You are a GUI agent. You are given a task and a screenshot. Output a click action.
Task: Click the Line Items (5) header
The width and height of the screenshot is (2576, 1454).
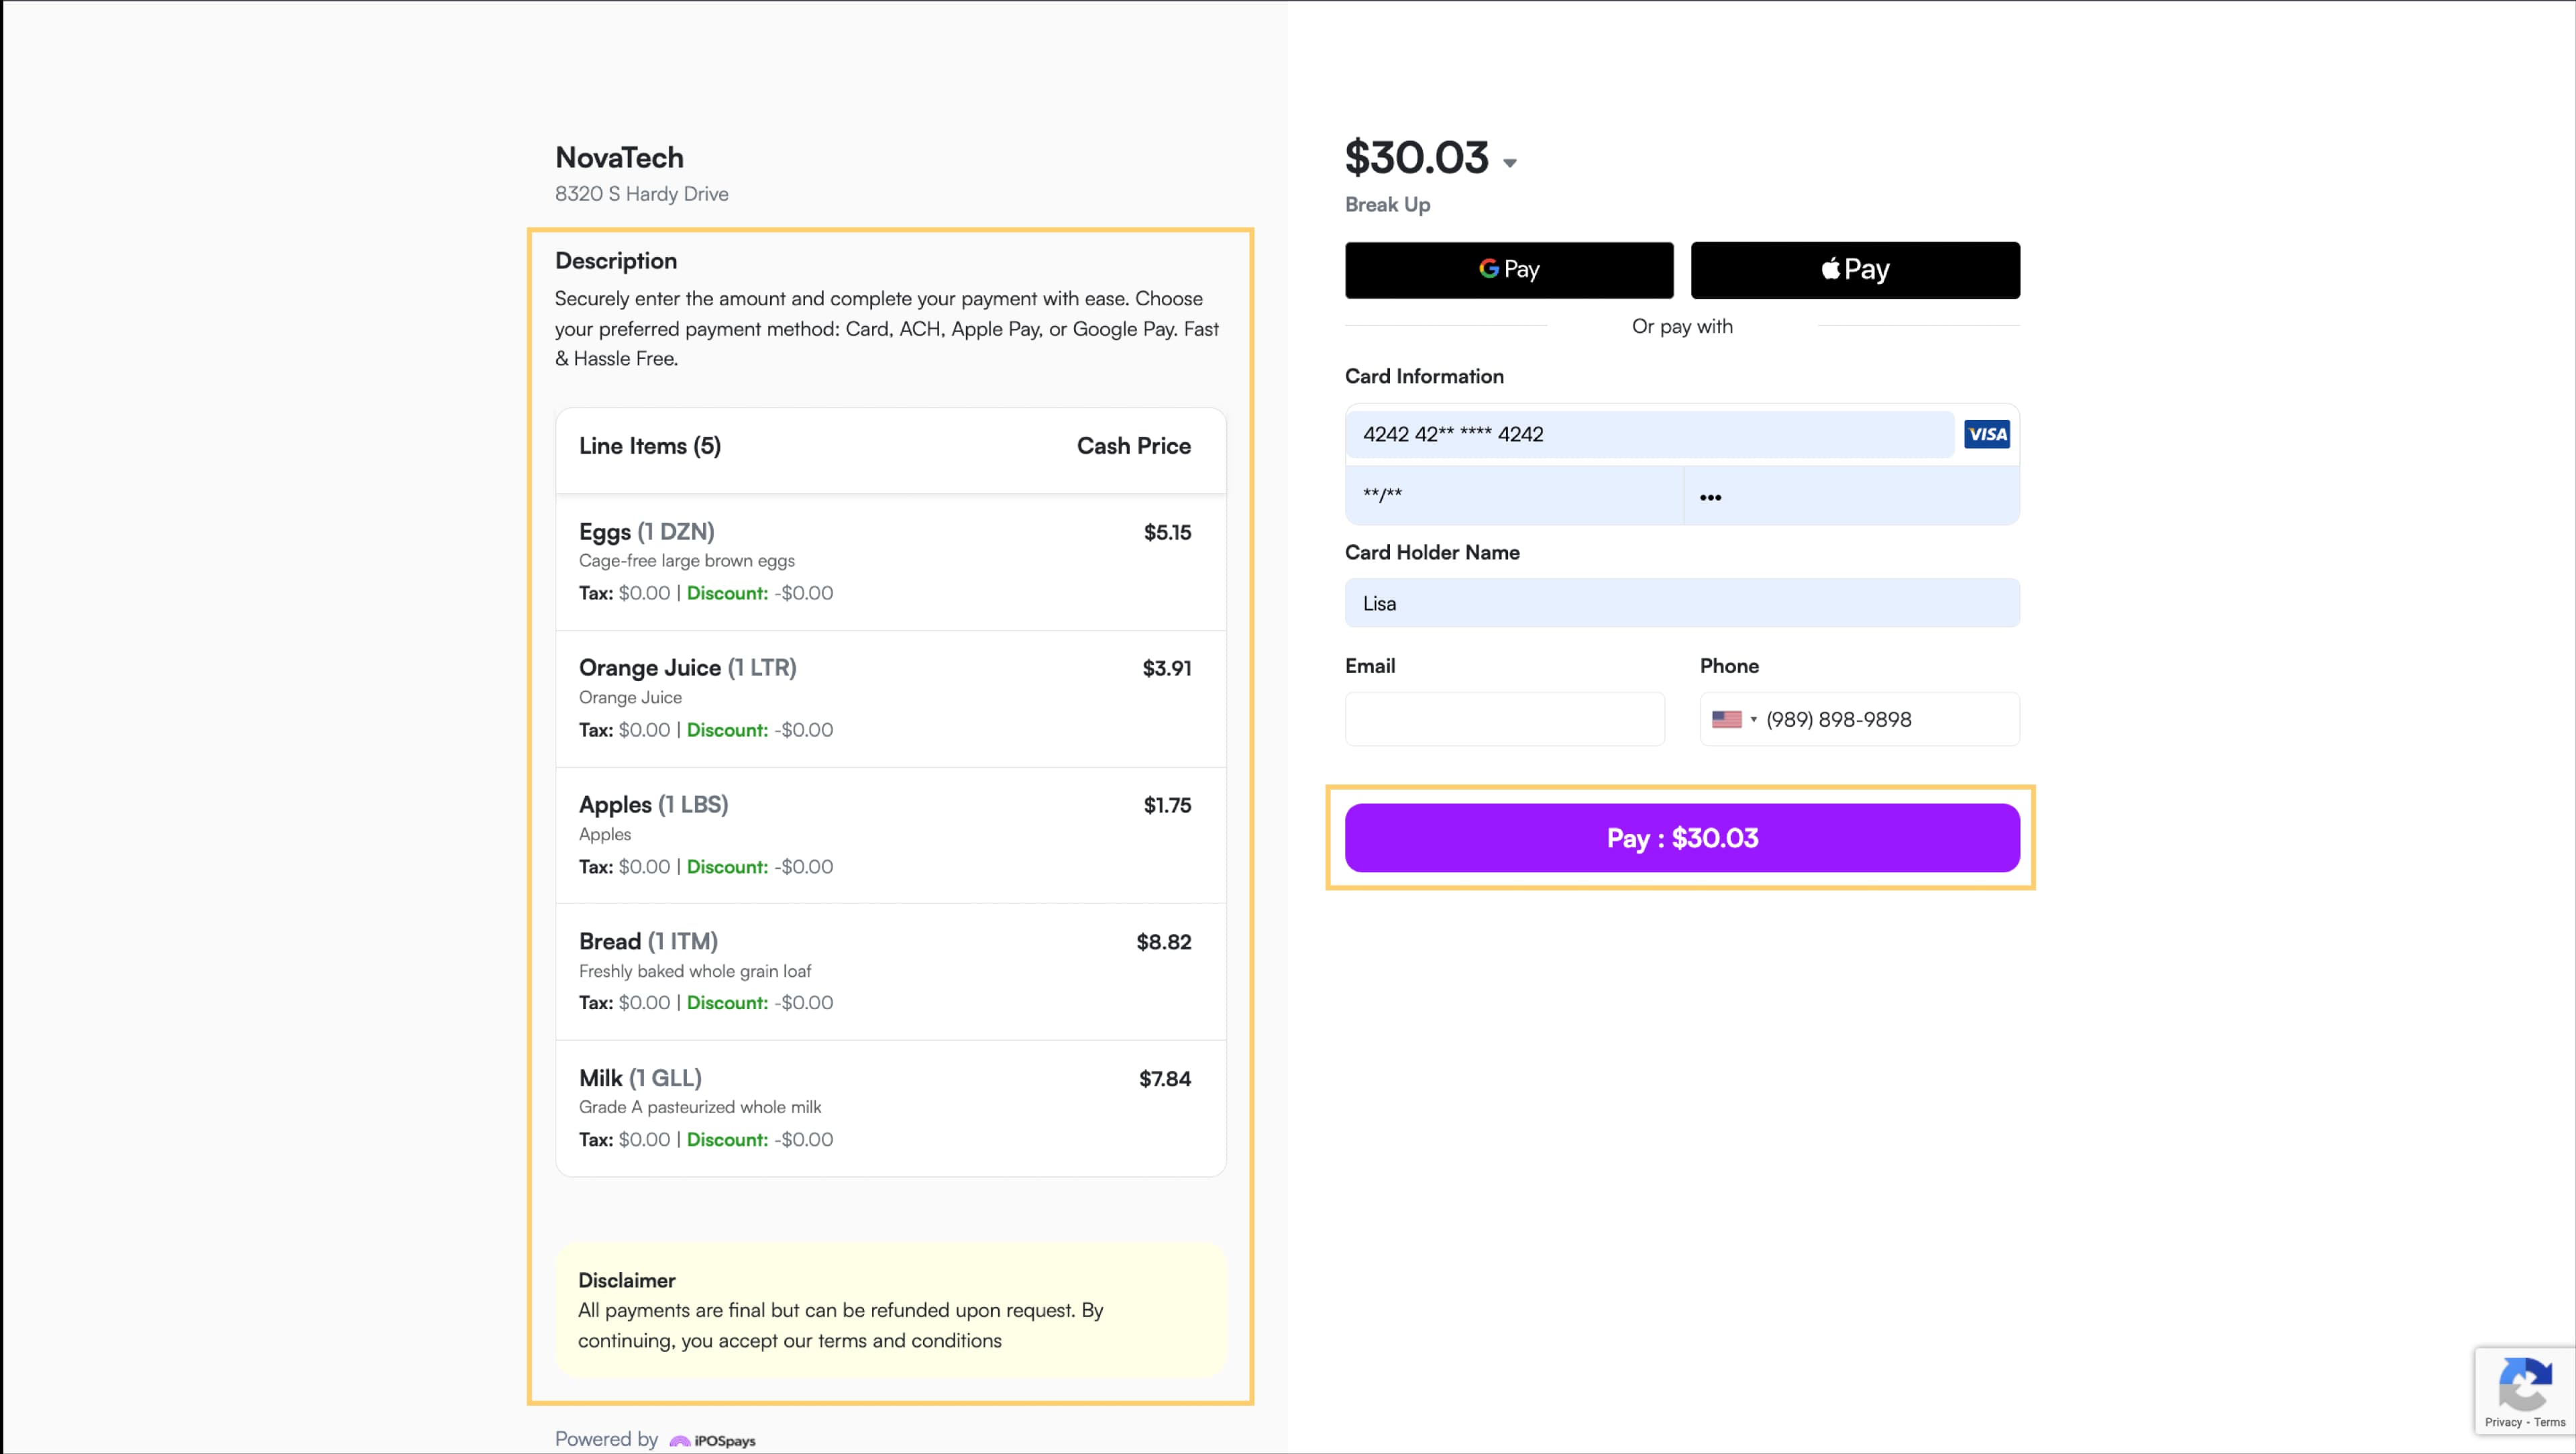click(649, 446)
